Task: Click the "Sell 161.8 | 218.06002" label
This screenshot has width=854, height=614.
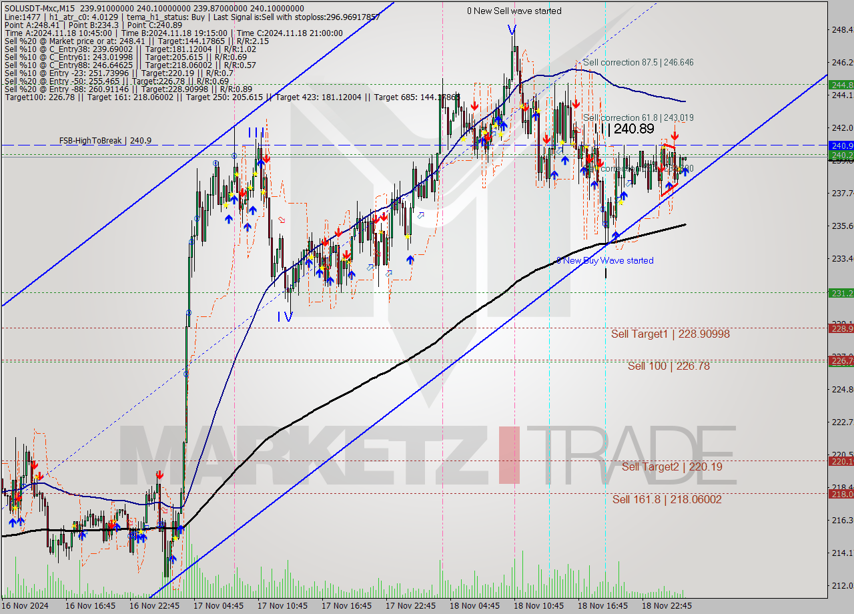Action: coord(667,499)
